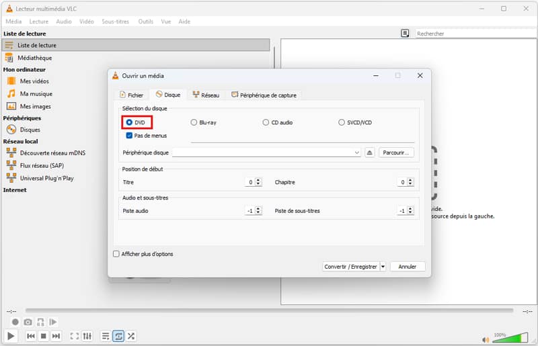This screenshot has width=538, height=346.
Task: Select the CD audio radio button
Action: tap(266, 122)
